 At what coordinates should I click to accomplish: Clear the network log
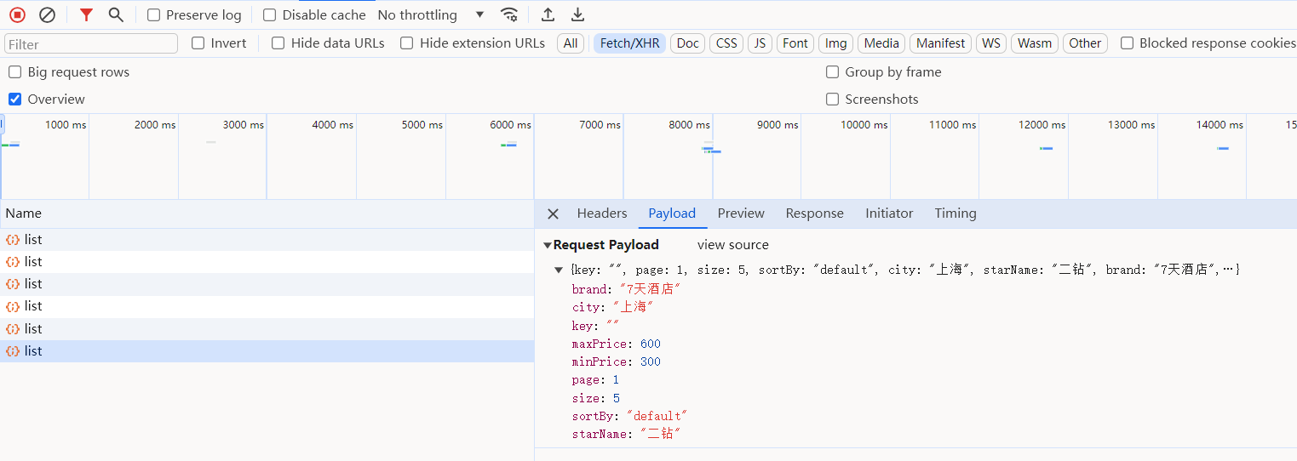click(48, 14)
